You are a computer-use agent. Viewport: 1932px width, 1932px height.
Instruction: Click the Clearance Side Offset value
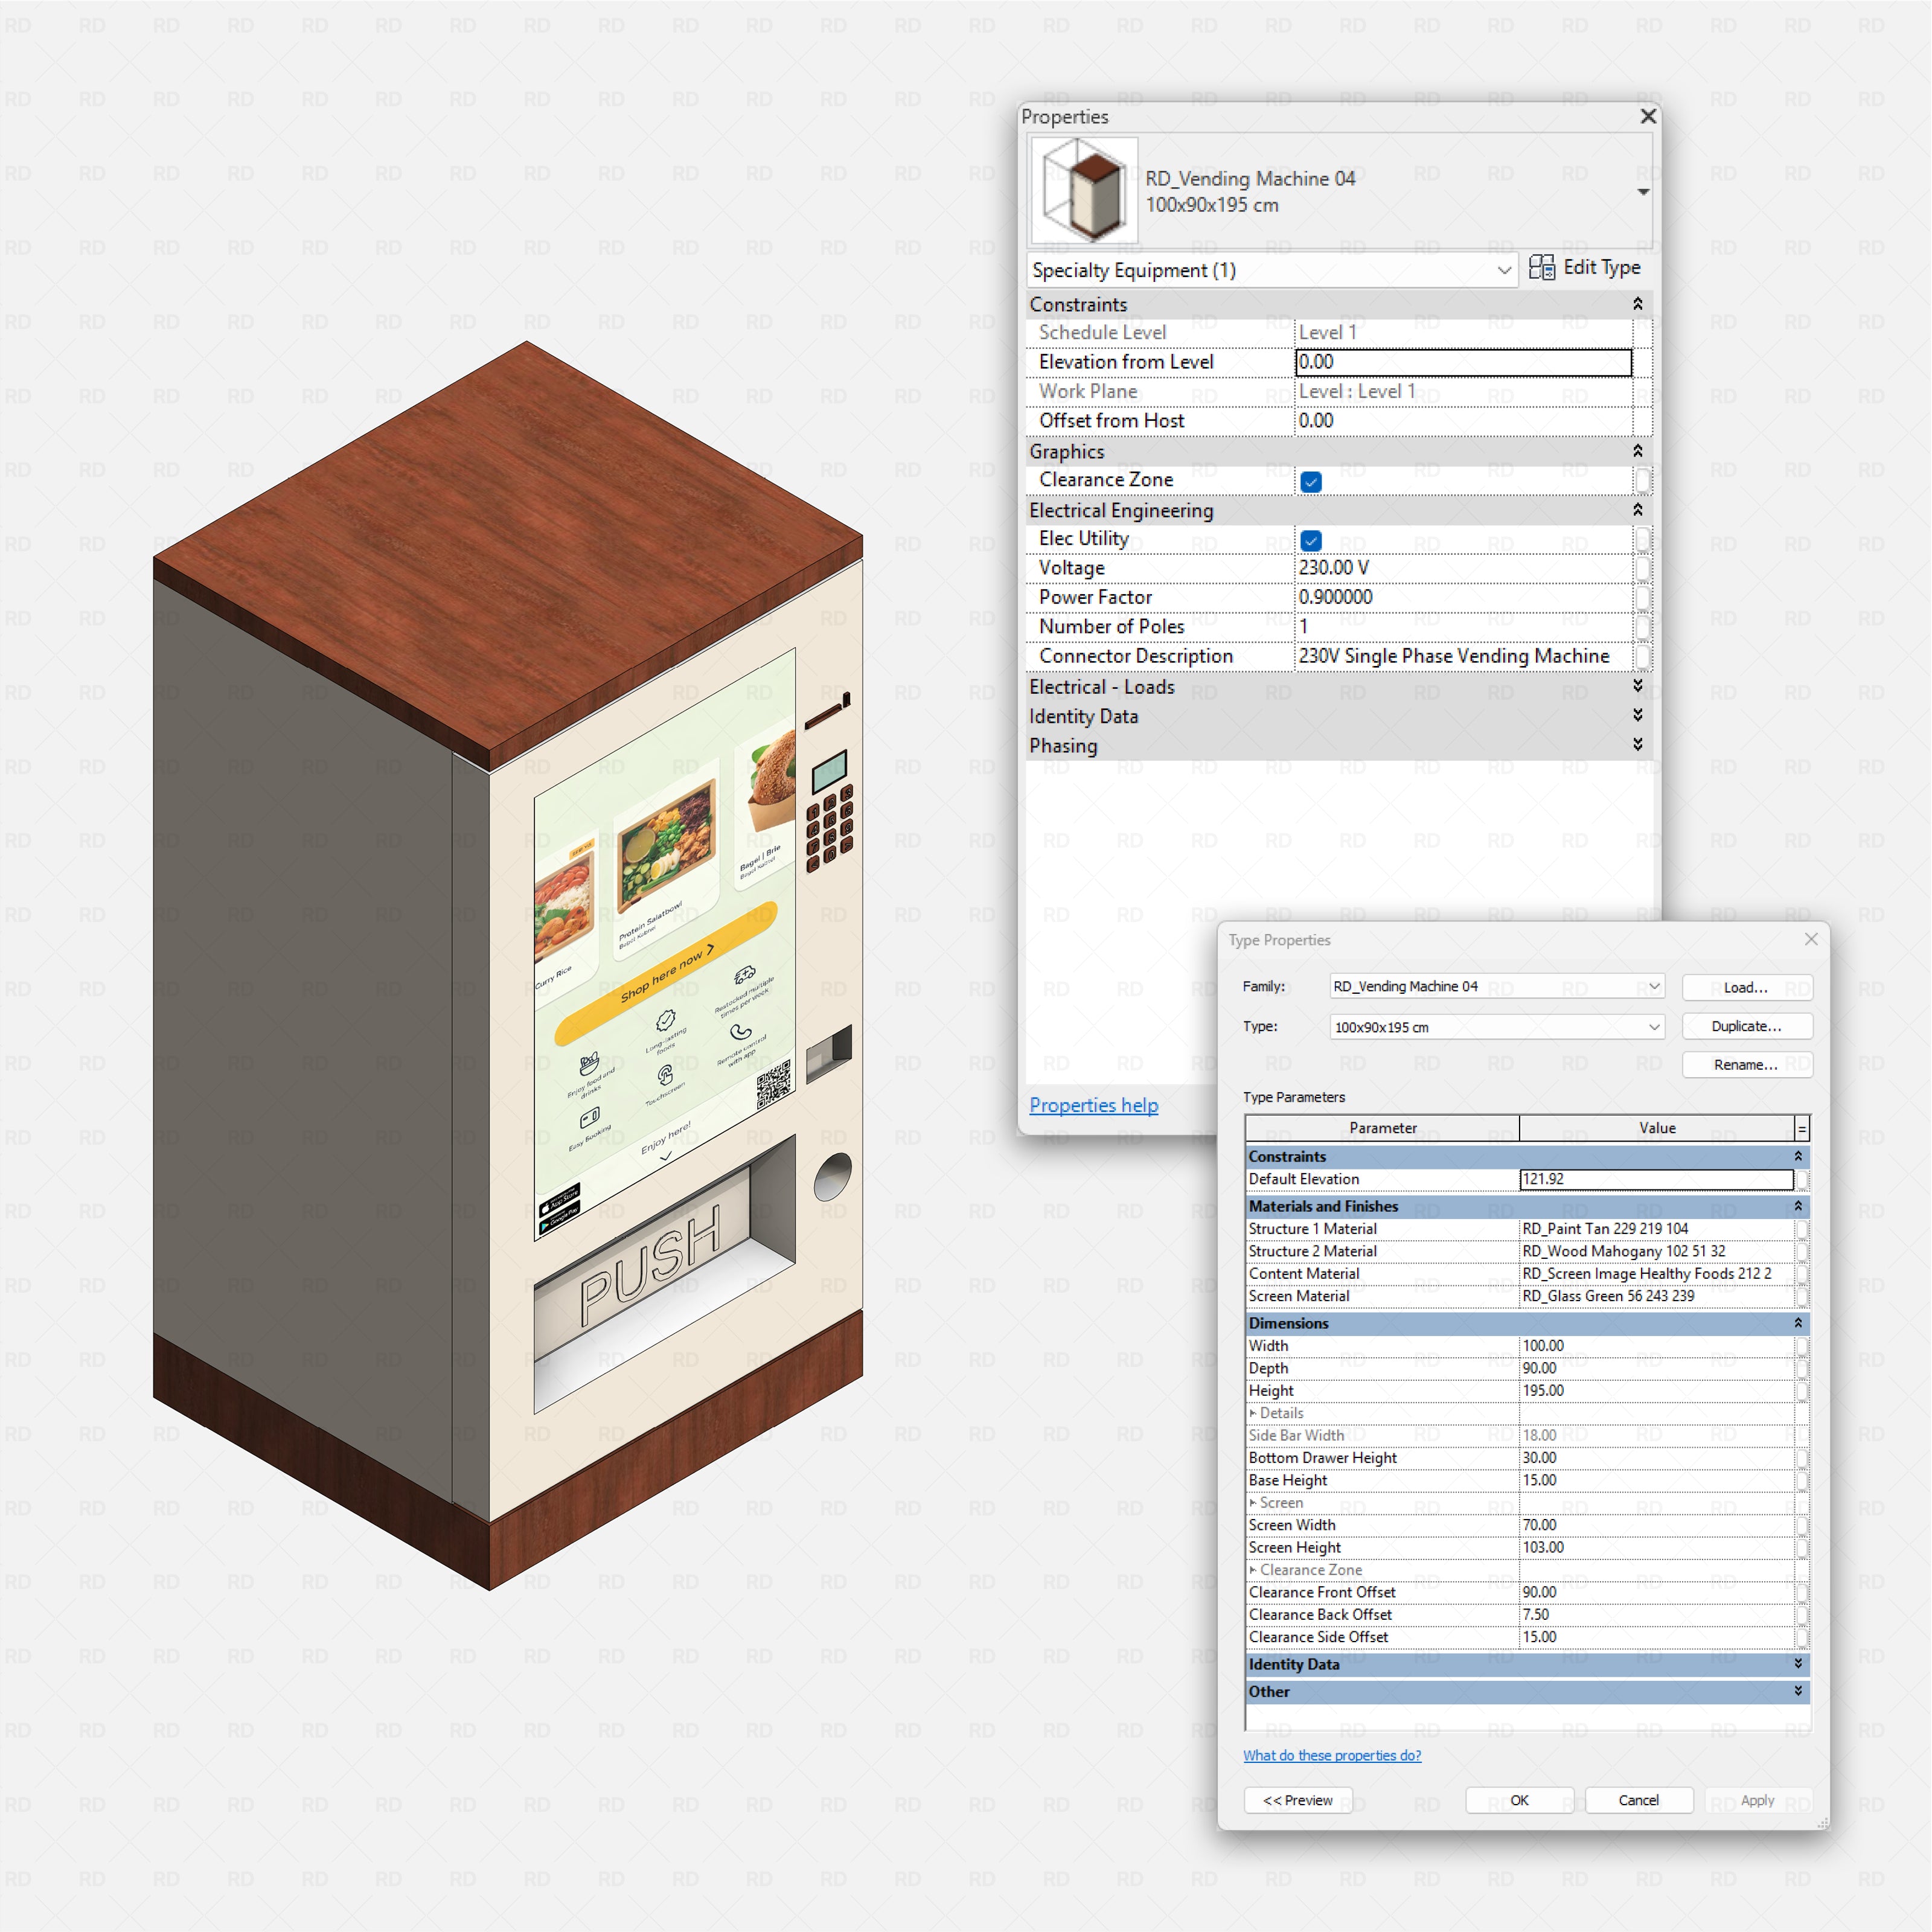(x=1656, y=1637)
